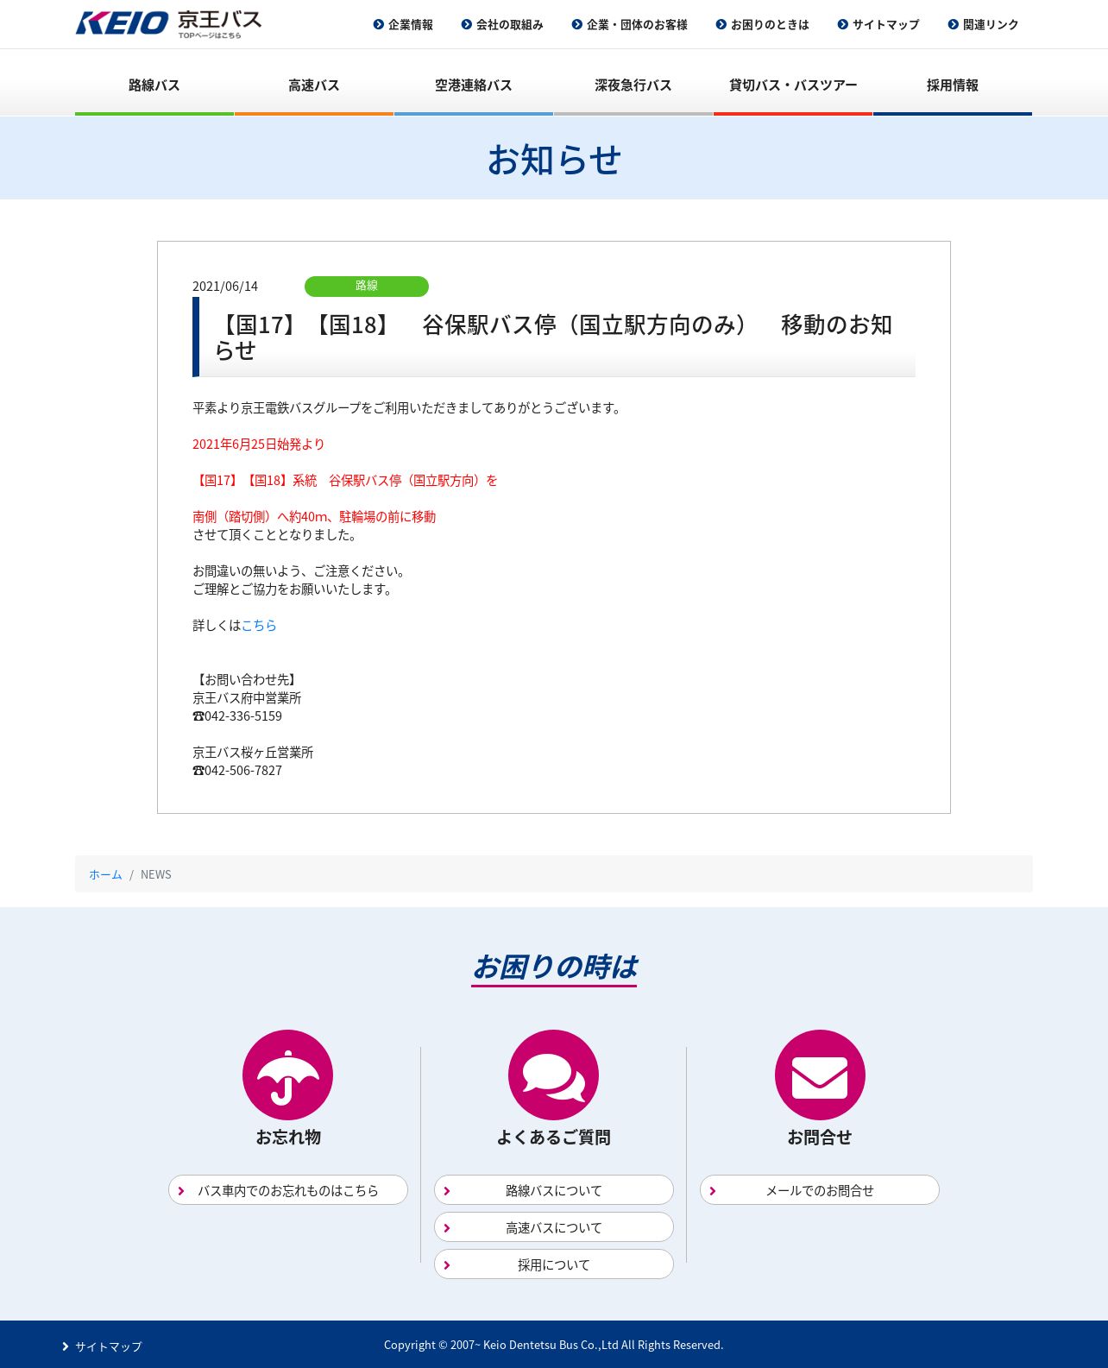Click the date 2021/06/14
The image size is (1108, 1368).
pos(225,287)
